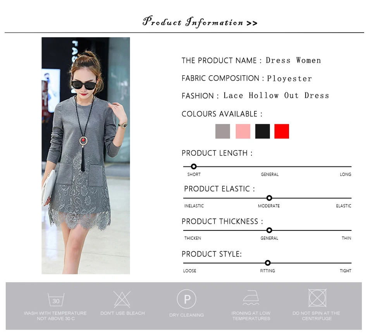Select the black colour swatch
Image resolution: width=368 pixels, height=336 pixels.
262,131
